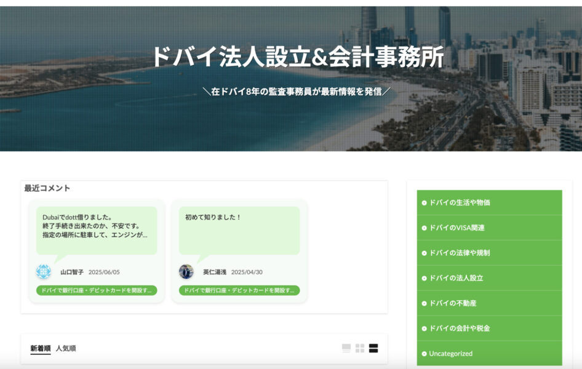This screenshot has height=369, width=582.
Task: Open category ドバイの不動産
Action: (x=489, y=303)
